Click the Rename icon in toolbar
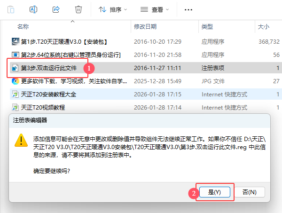This screenshot has width=282, height=213. tap(33, 9)
